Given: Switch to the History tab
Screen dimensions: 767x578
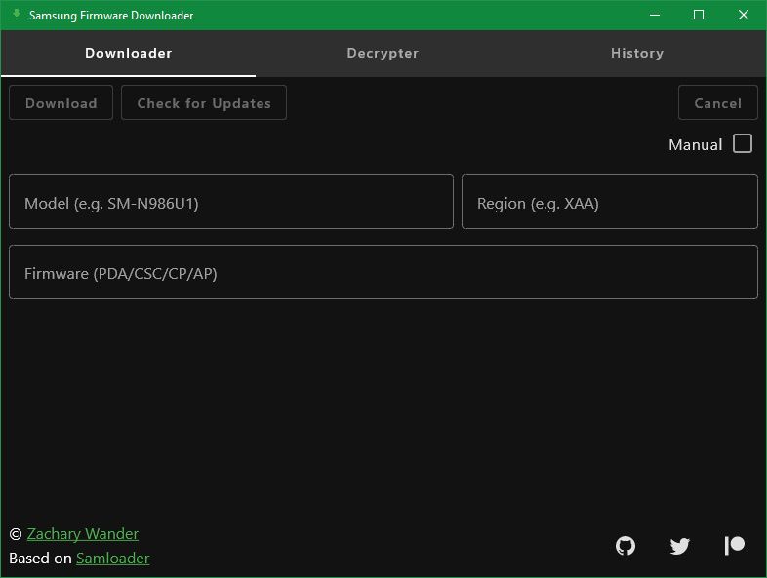Looking at the screenshot, I should [x=637, y=53].
